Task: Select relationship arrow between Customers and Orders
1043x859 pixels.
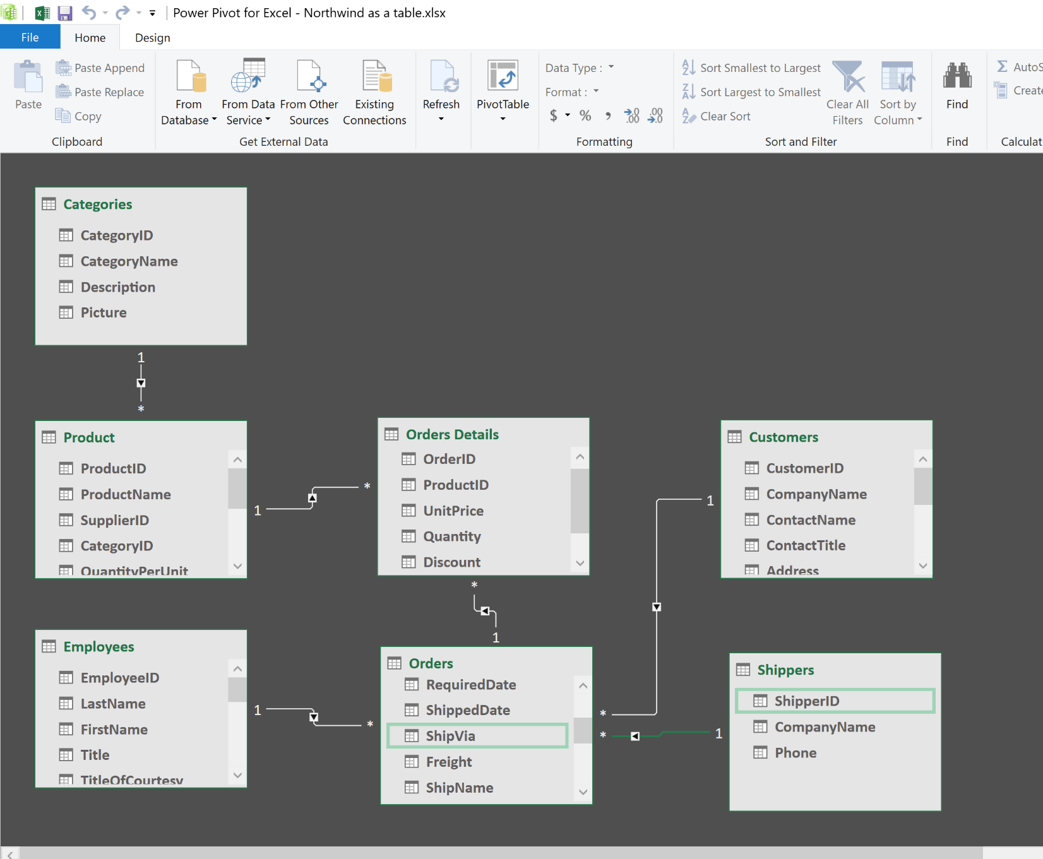Action: (x=657, y=607)
